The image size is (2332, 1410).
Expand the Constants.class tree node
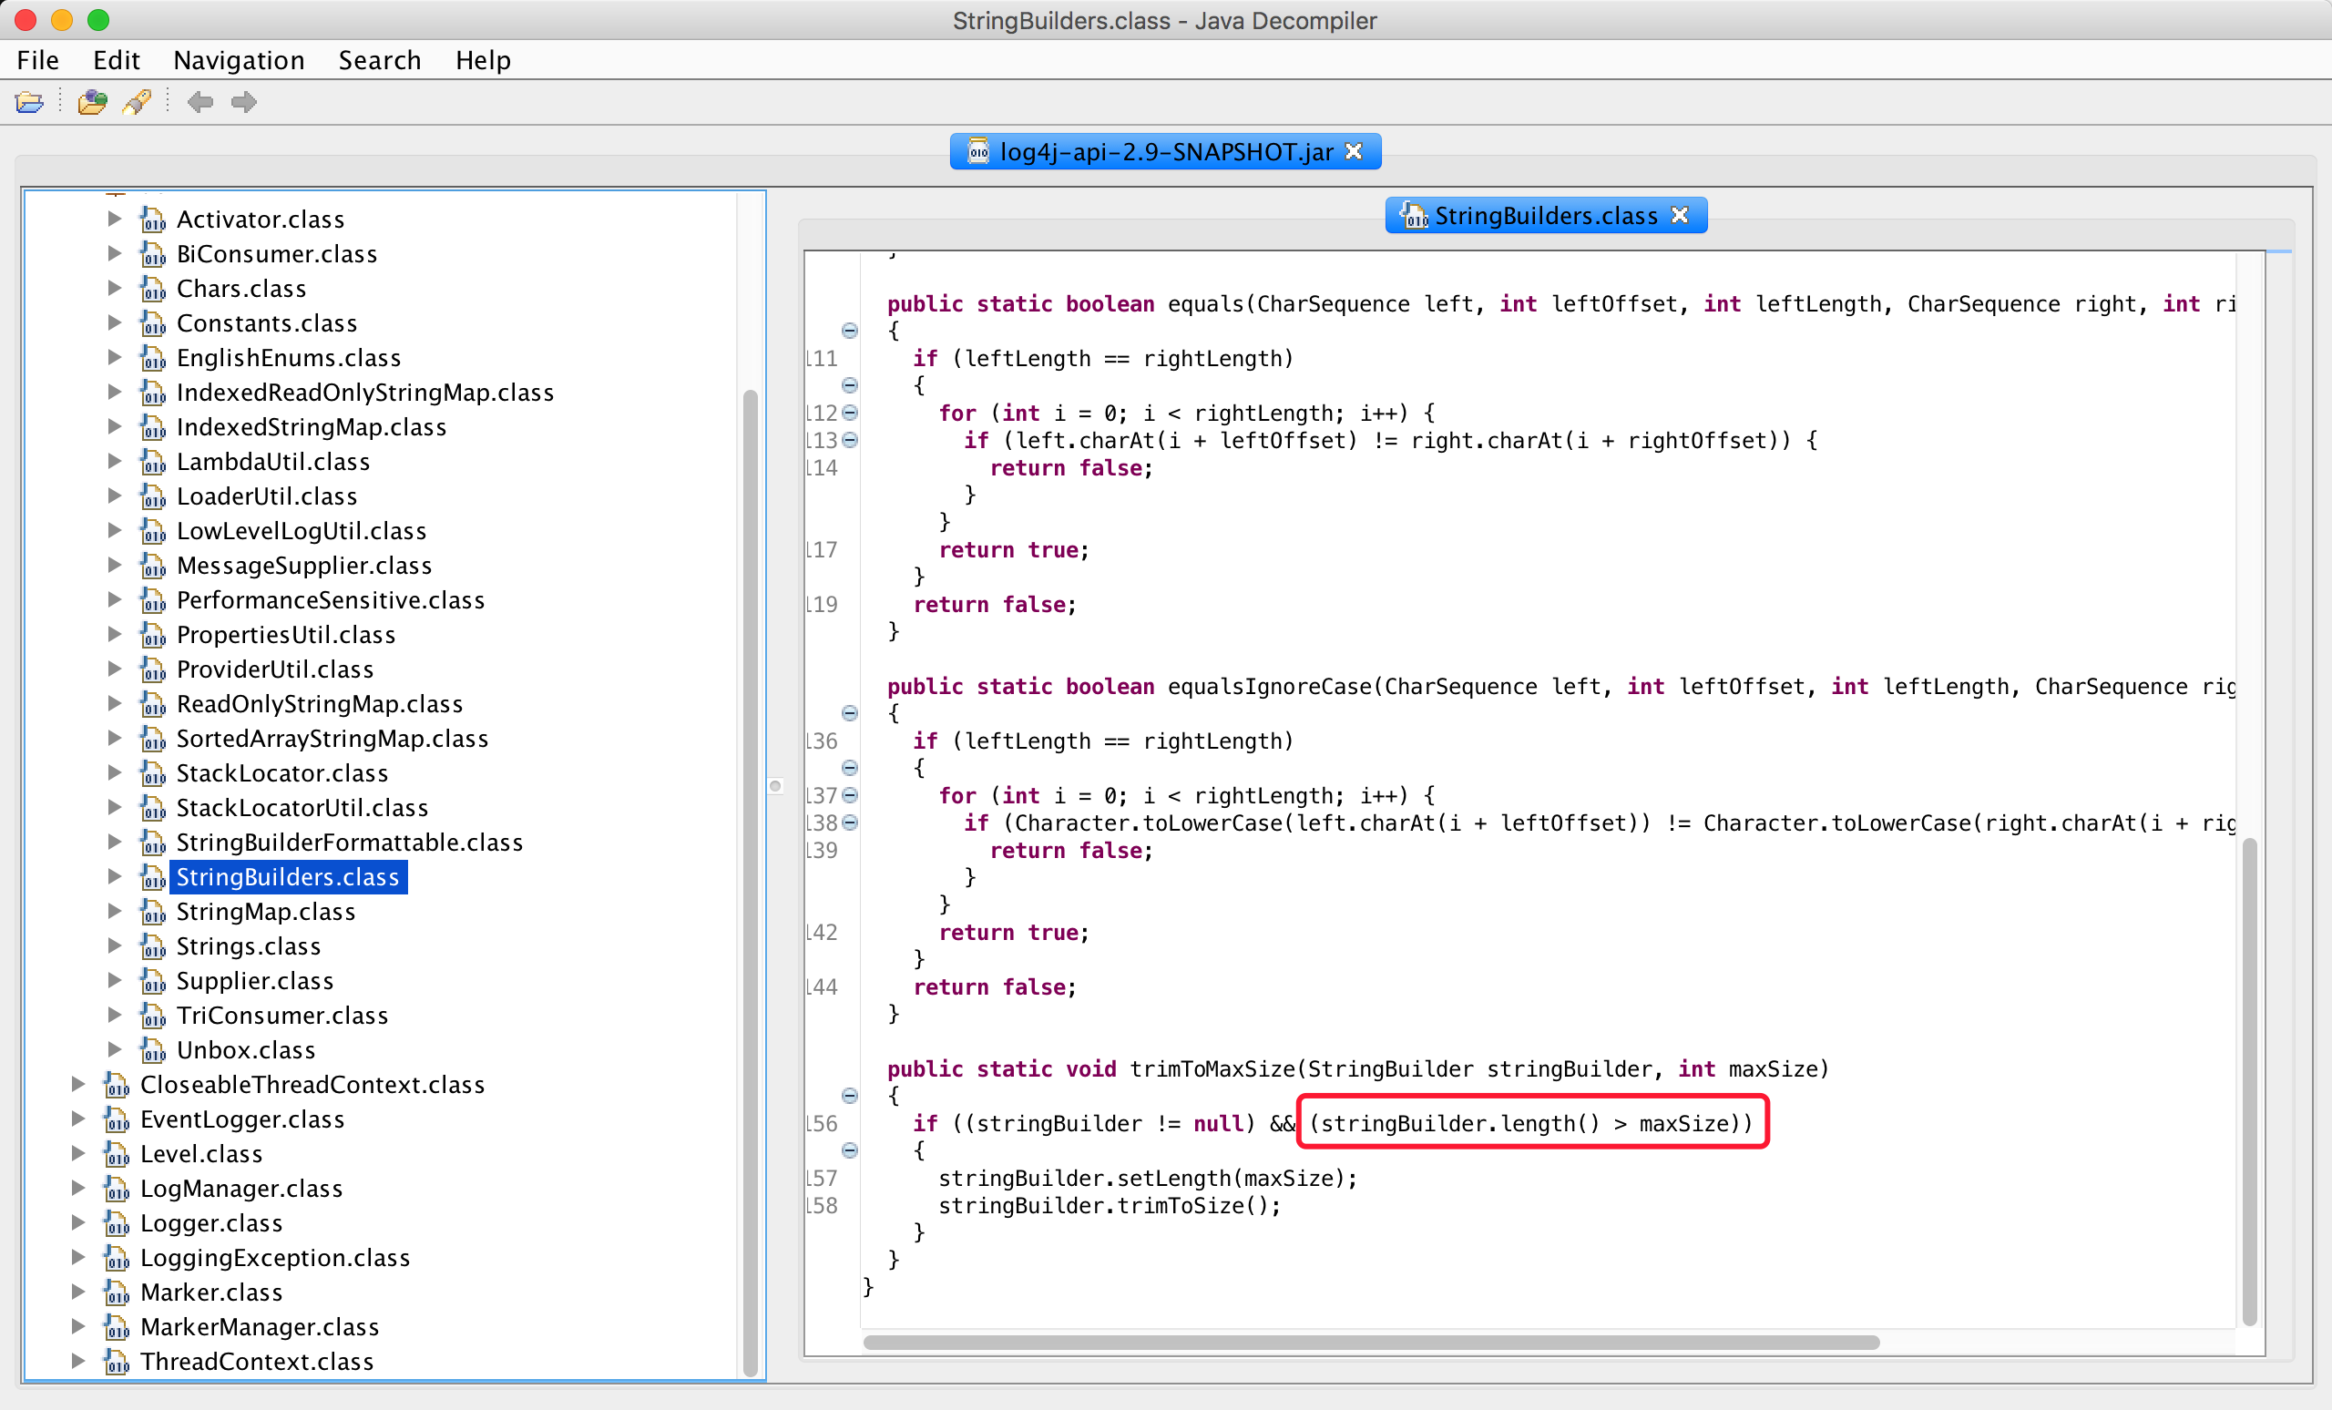click(115, 322)
